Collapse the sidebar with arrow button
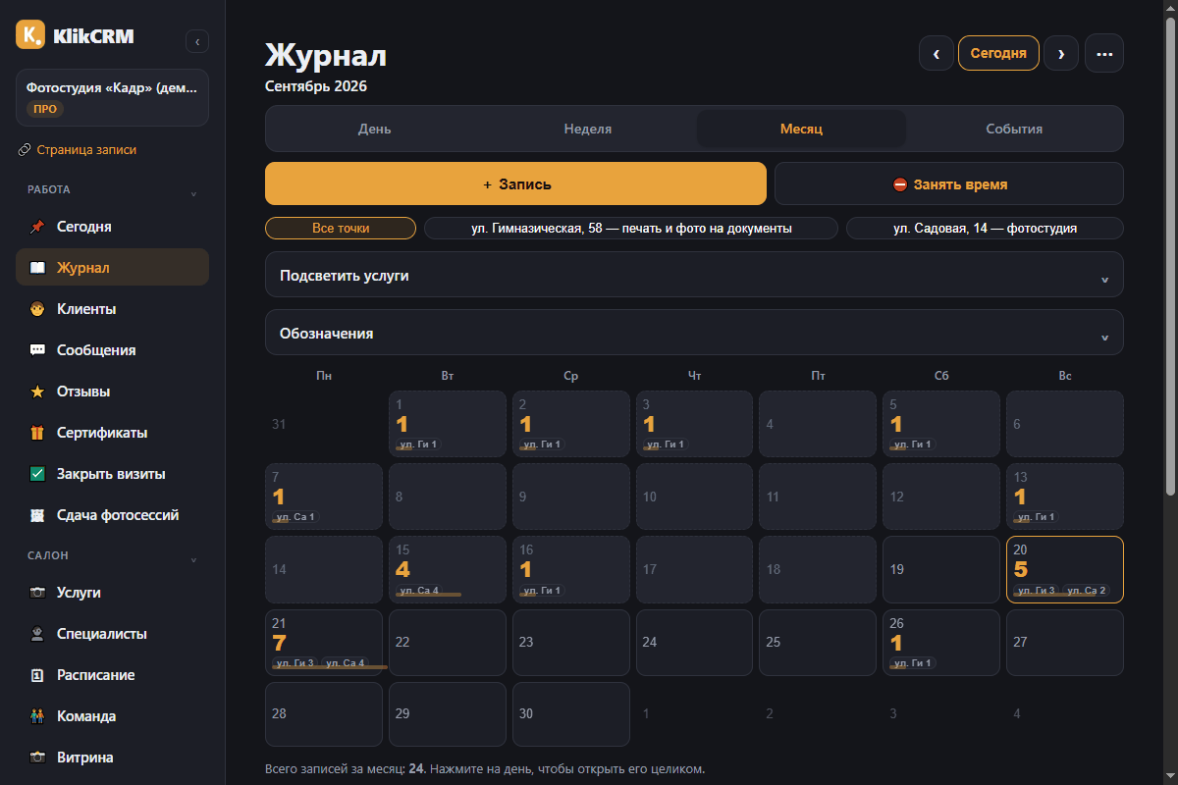The height and width of the screenshot is (785, 1178). (197, 41)
